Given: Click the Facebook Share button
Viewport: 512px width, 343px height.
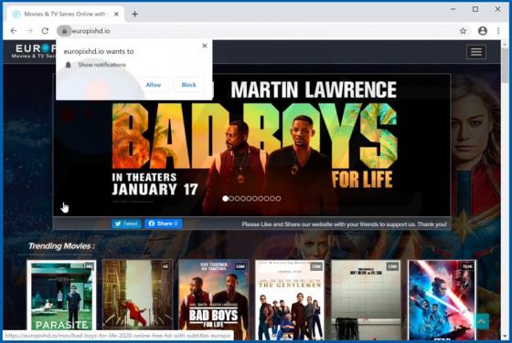Looking at the screenshot, I should (x=164, y=223).
